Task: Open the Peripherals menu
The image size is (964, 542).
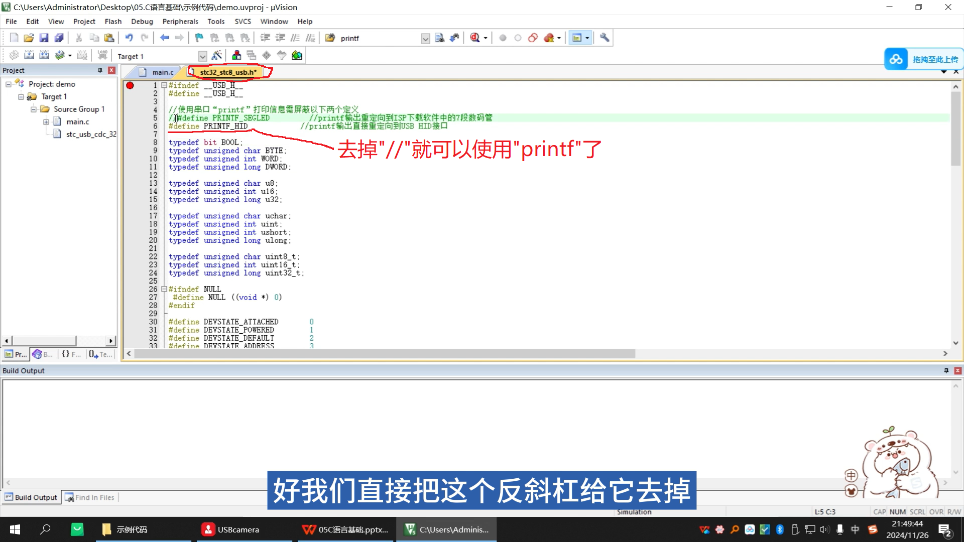Action: 180,22
